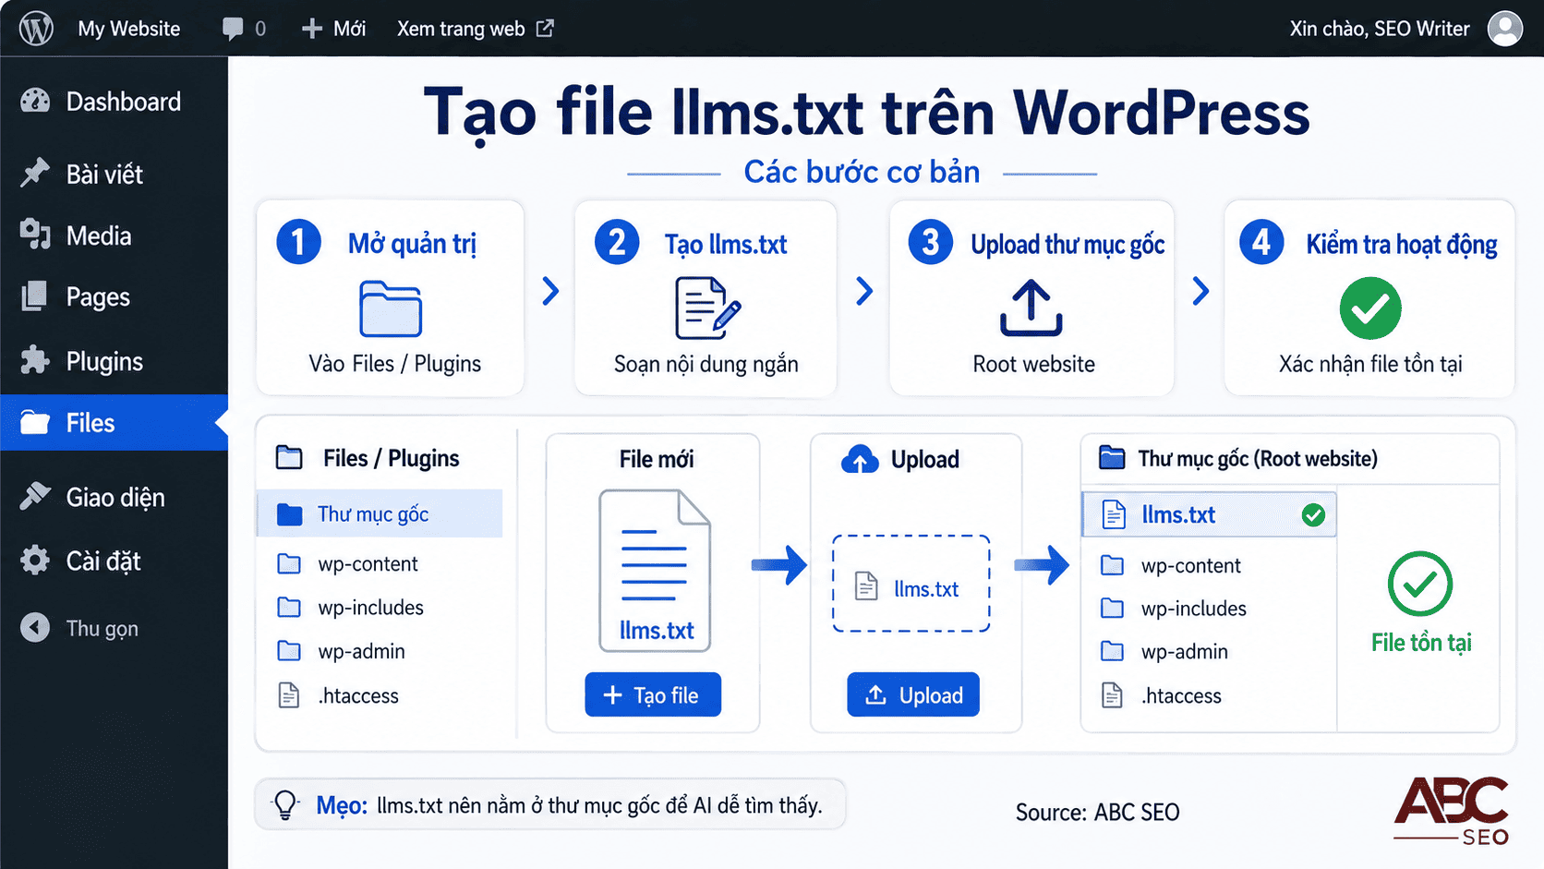1544x869 pixels.
Task: Click the Plugins puzzle icon
Action: [35, 360]
